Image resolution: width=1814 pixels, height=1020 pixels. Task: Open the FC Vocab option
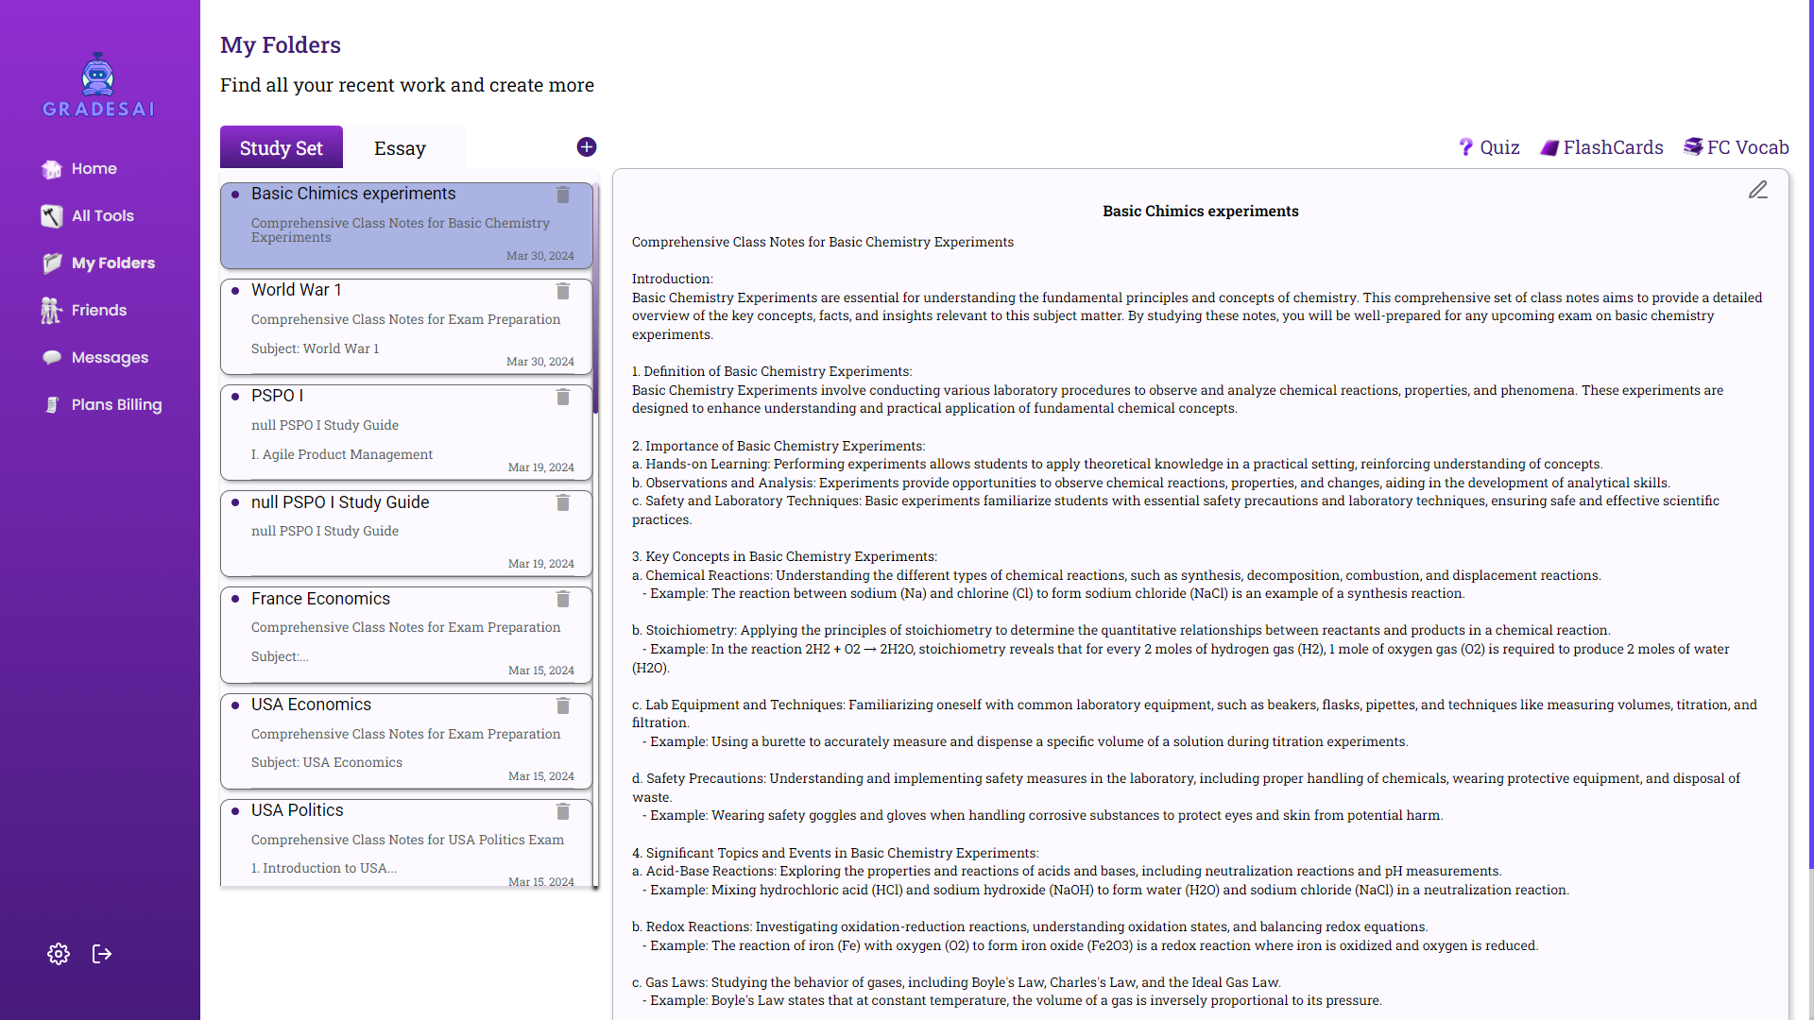pyautogui.click(x=1737, y=147)
